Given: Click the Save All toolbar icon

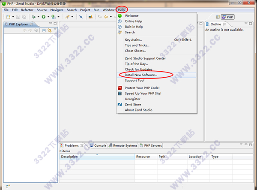Looking at the screenshot, I should pos(24,17).
